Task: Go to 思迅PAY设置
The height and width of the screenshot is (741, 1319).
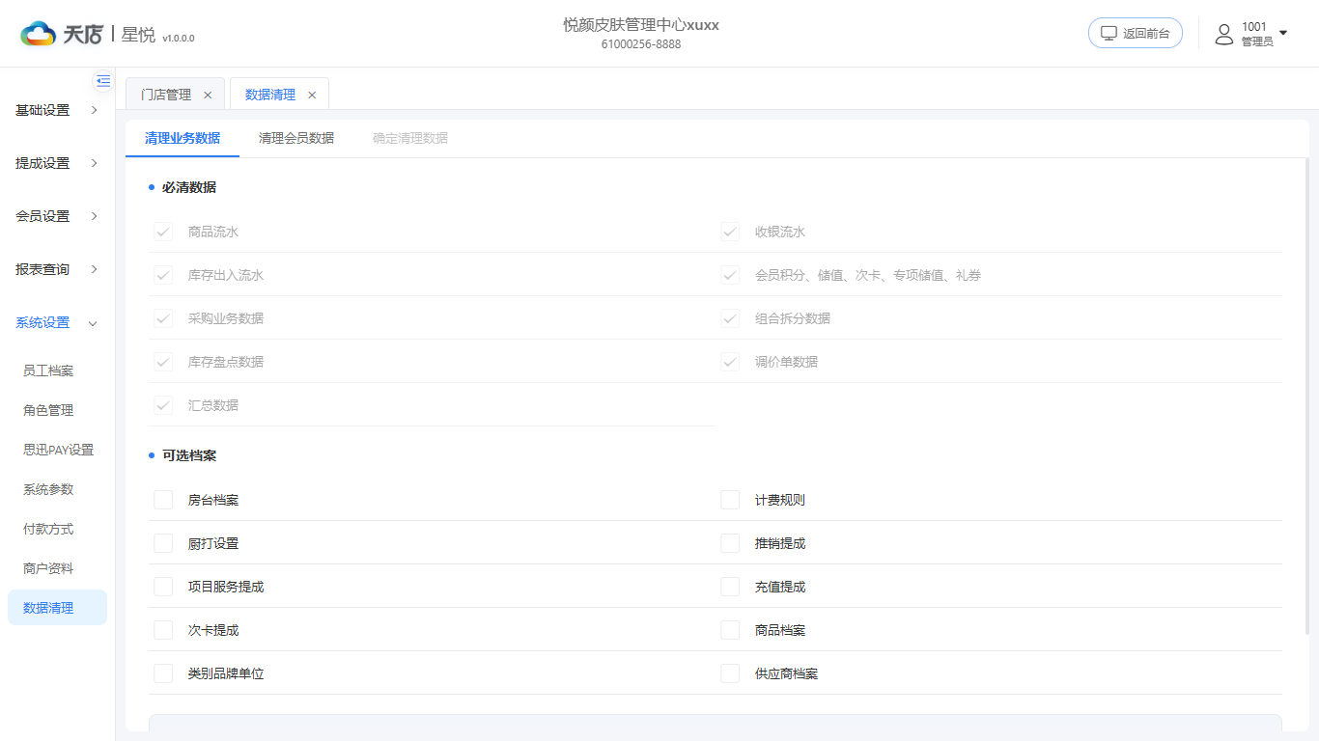Action: click(58, 450)
